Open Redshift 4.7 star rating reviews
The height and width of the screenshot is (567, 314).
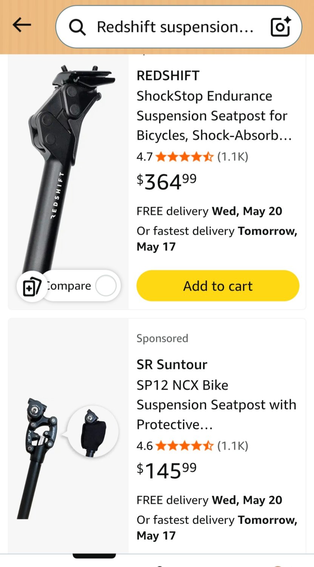[x=175, y=156]
